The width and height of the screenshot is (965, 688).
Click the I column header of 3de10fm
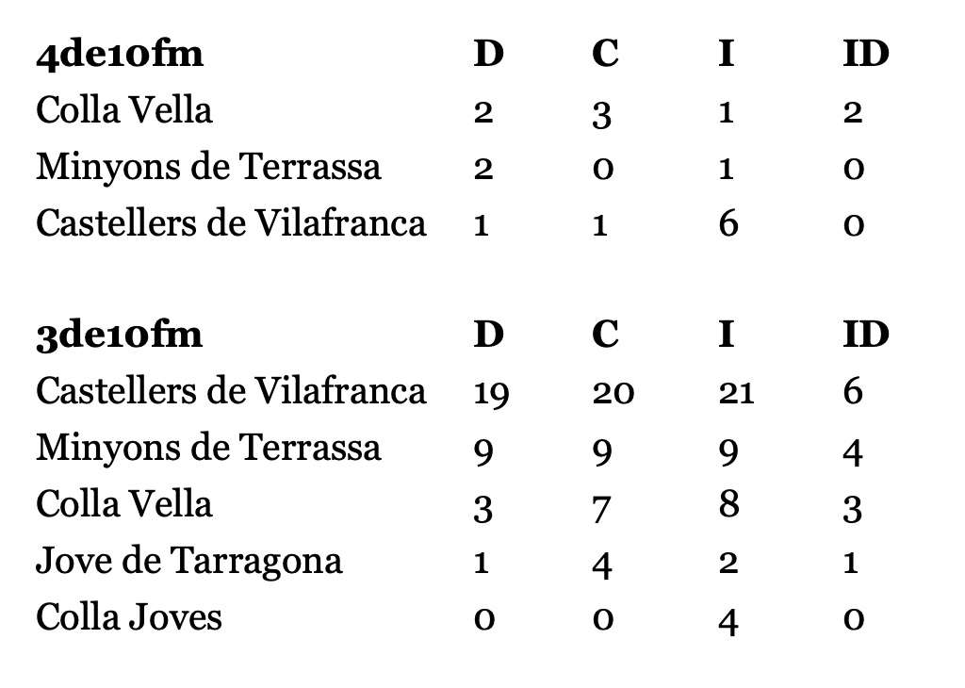click(727, 336)
